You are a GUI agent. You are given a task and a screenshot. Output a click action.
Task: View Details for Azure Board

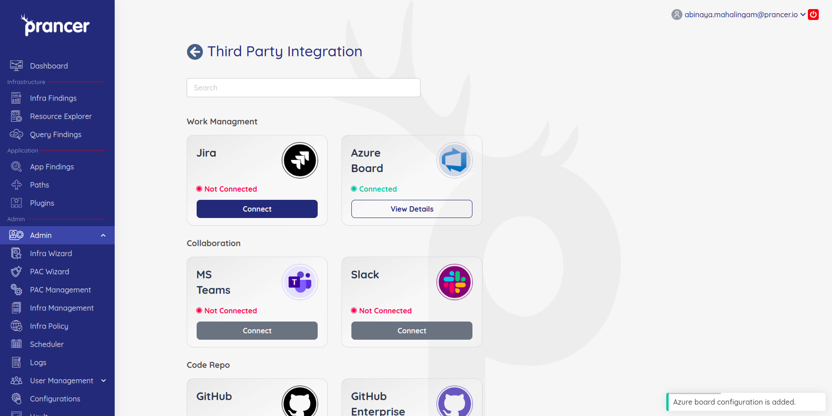[412, 209]
